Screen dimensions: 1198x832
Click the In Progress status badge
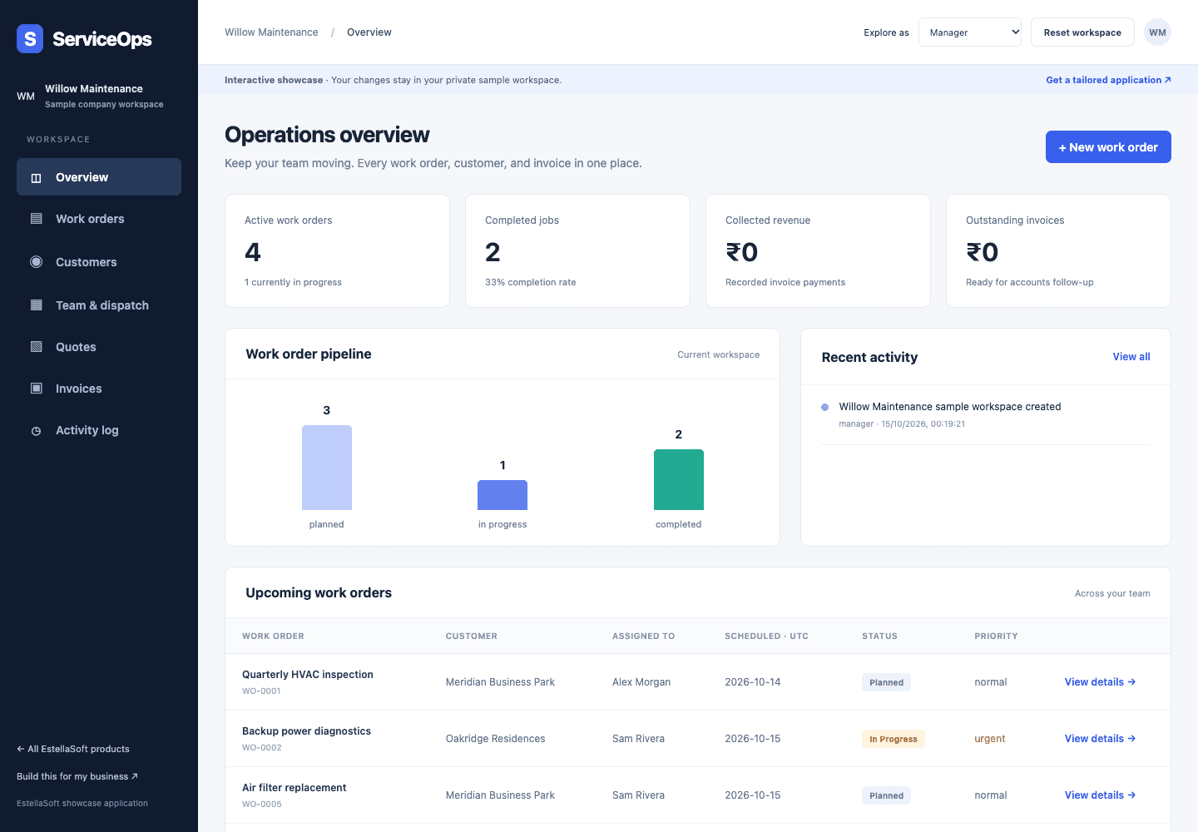coord(894,739)
